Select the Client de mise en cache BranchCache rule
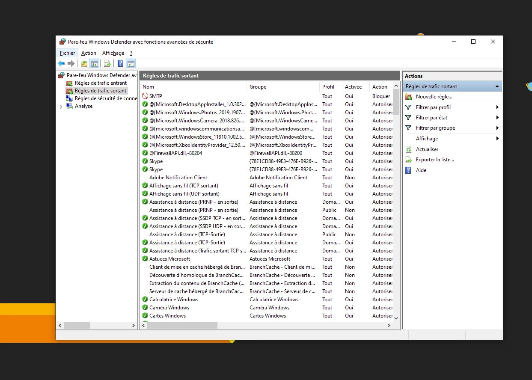The image size is (532, 380). (x=197, y=267)
